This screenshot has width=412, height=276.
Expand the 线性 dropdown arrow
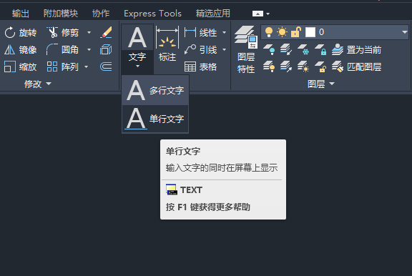(x=224, y=33)
